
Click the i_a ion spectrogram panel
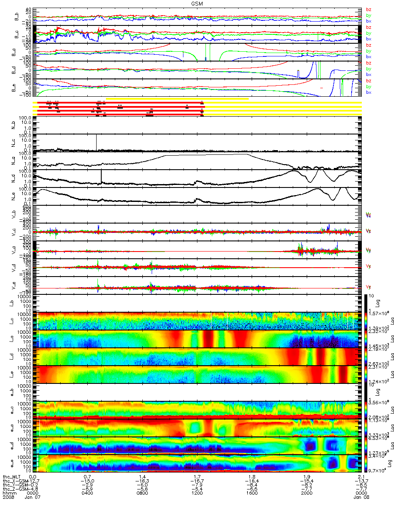(198, 339)
